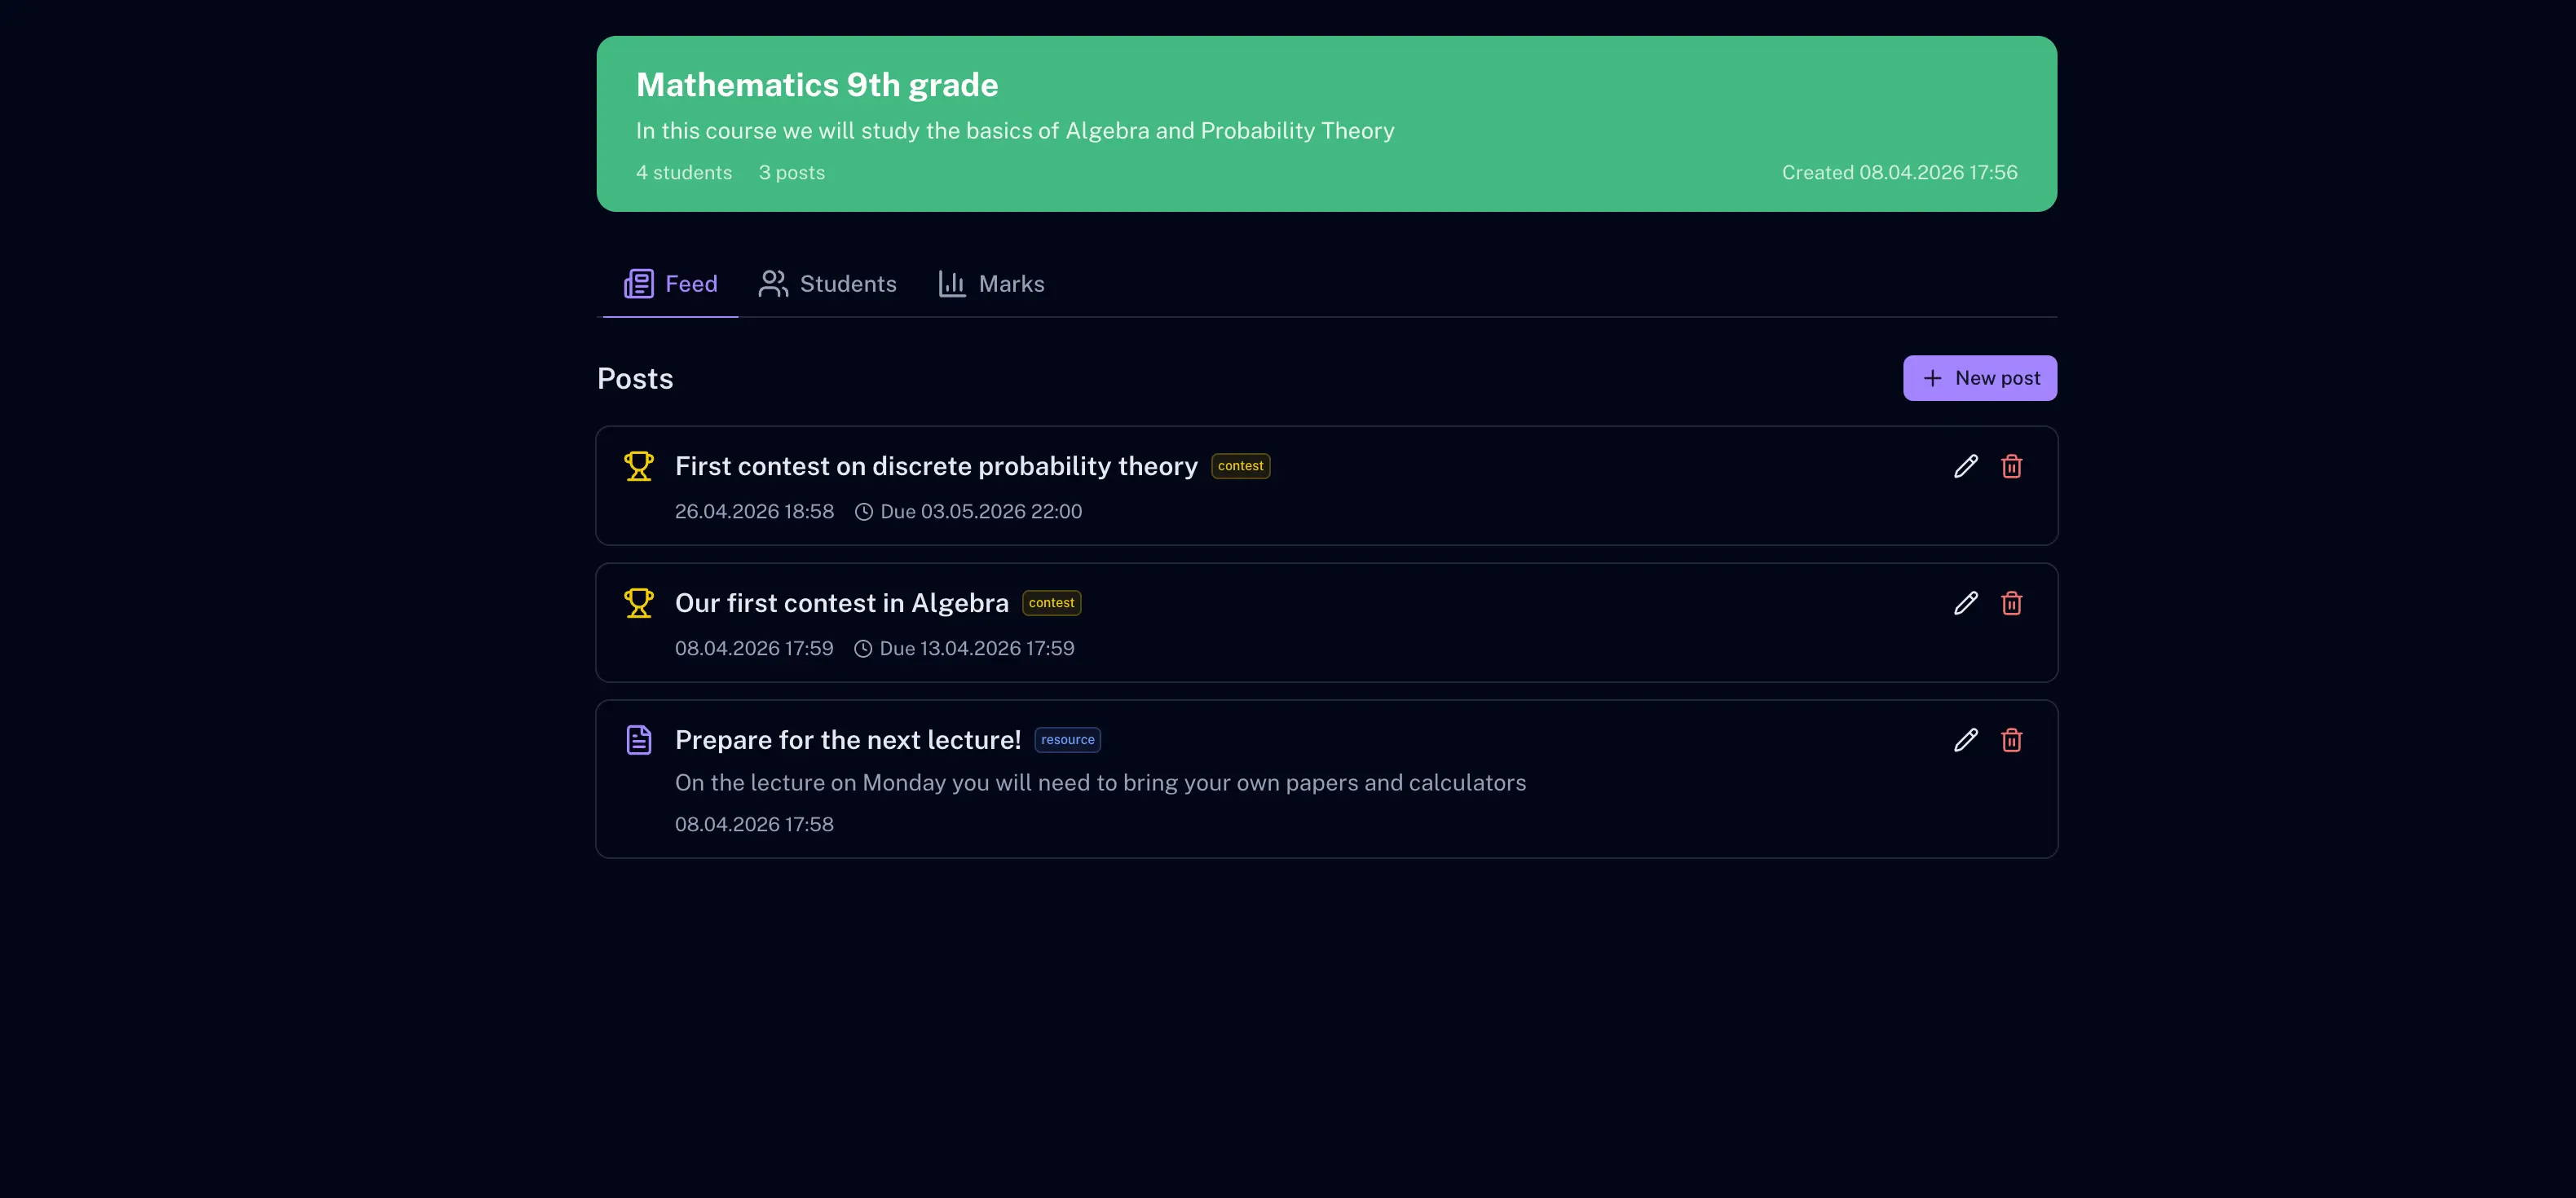Click the 3 posts count
Screen dimensions: 2576x1198
(791, 173)
